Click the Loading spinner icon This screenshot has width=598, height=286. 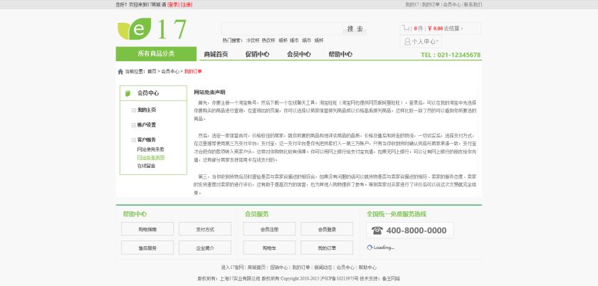click(x=369, y=248)
